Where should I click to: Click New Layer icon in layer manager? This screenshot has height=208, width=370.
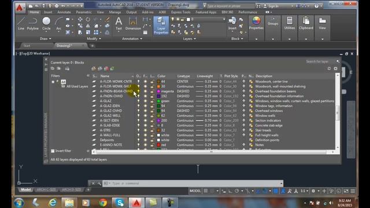click(x=94, y=69)
